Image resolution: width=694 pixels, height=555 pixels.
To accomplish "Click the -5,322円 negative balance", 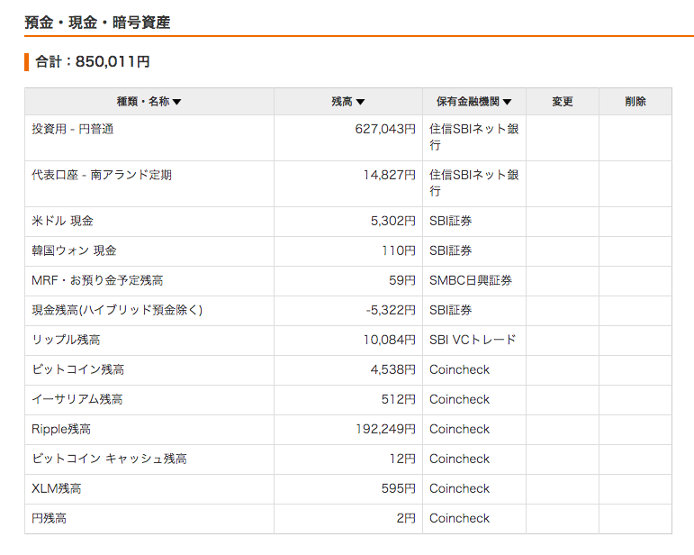I will 391,310.
